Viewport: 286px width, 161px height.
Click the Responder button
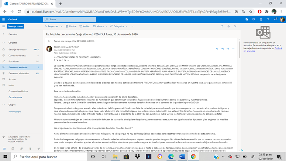click(x=51, y=26)
